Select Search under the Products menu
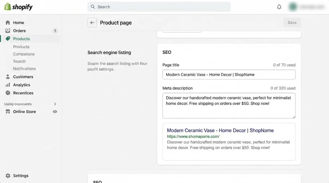The image size is (329, 183). click(19, 61)
